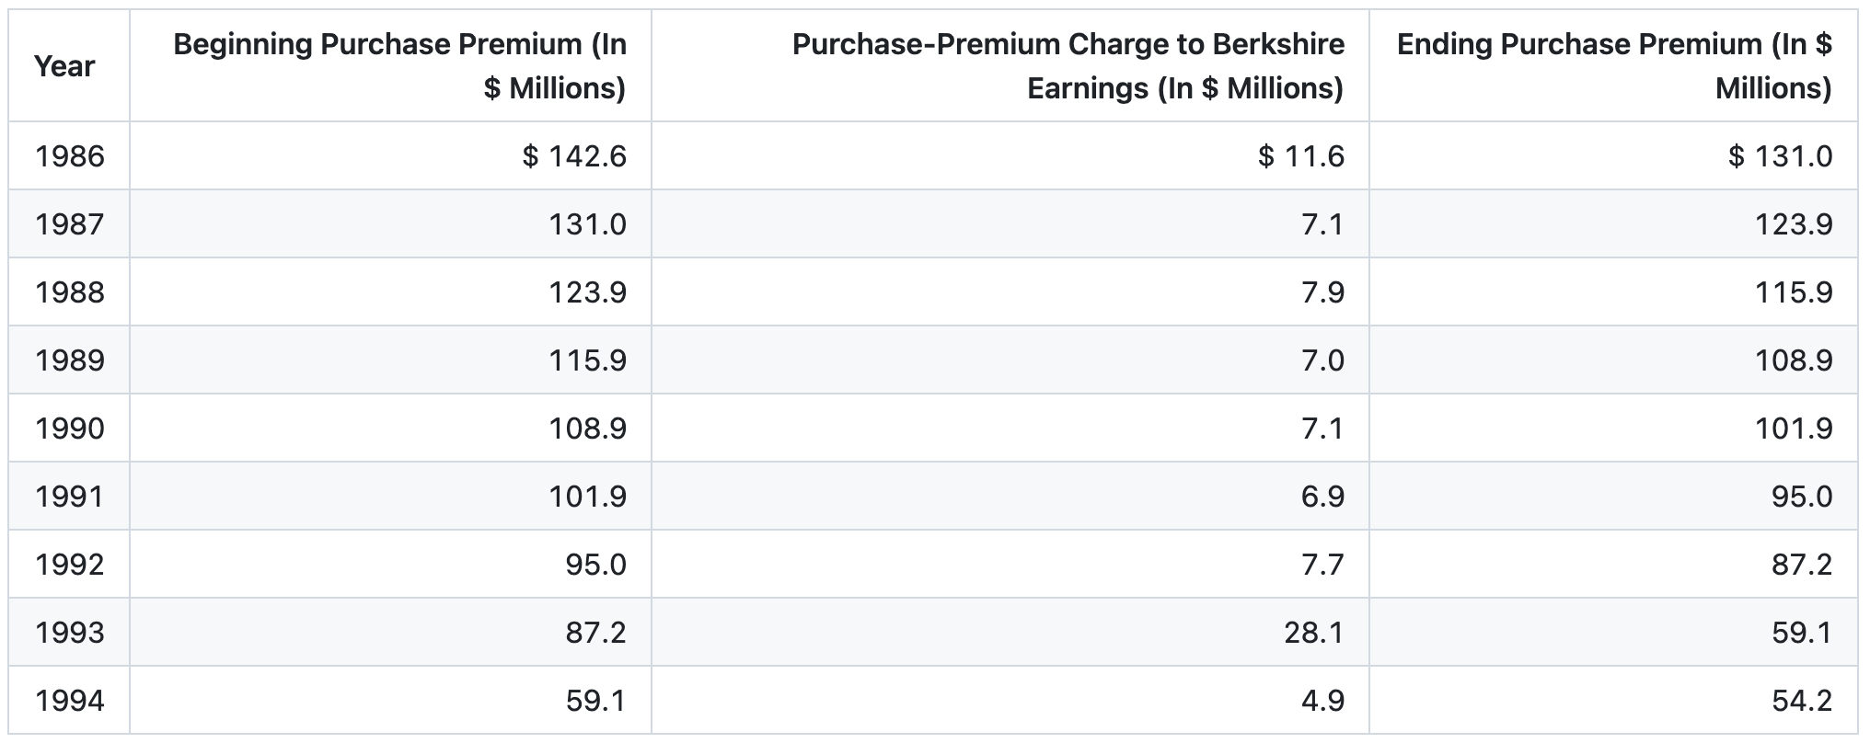
Task: Click the 1991 year cell
Action: point(70,497)
